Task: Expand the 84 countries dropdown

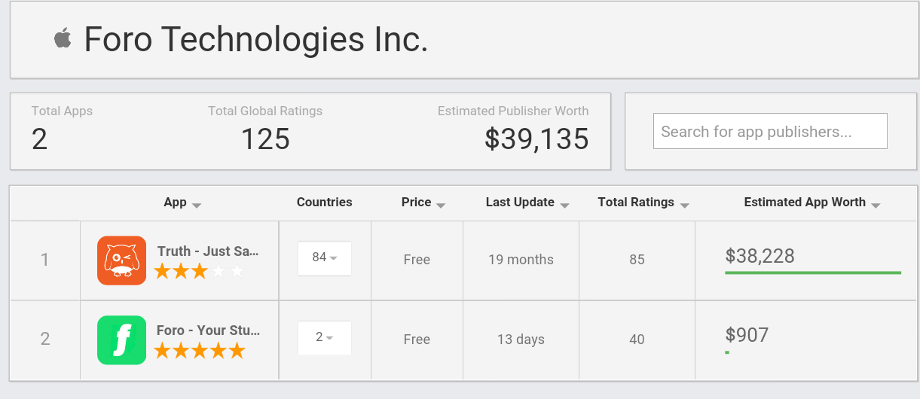Action: pyautogui.click(x=324, y=258)
